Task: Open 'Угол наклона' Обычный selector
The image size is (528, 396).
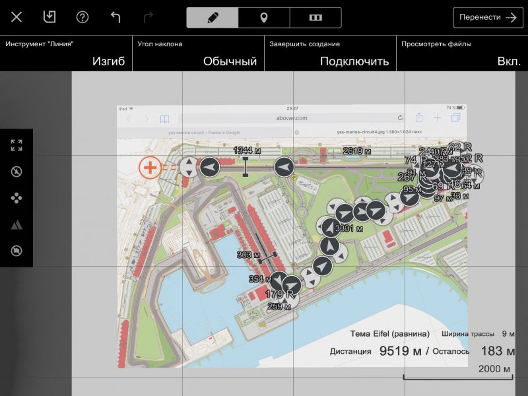Action: click(x=198, y=53)
